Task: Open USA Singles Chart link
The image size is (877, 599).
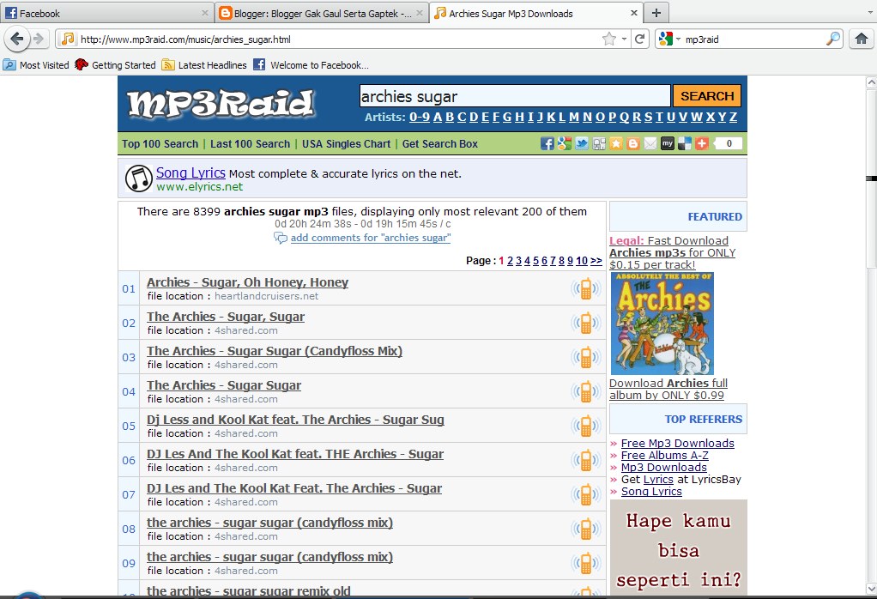Action: click(346, 143)
